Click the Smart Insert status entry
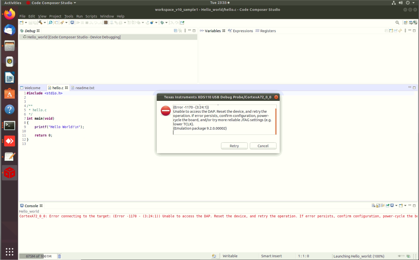This screenshot has width=419, height=260. coord(271,256)
